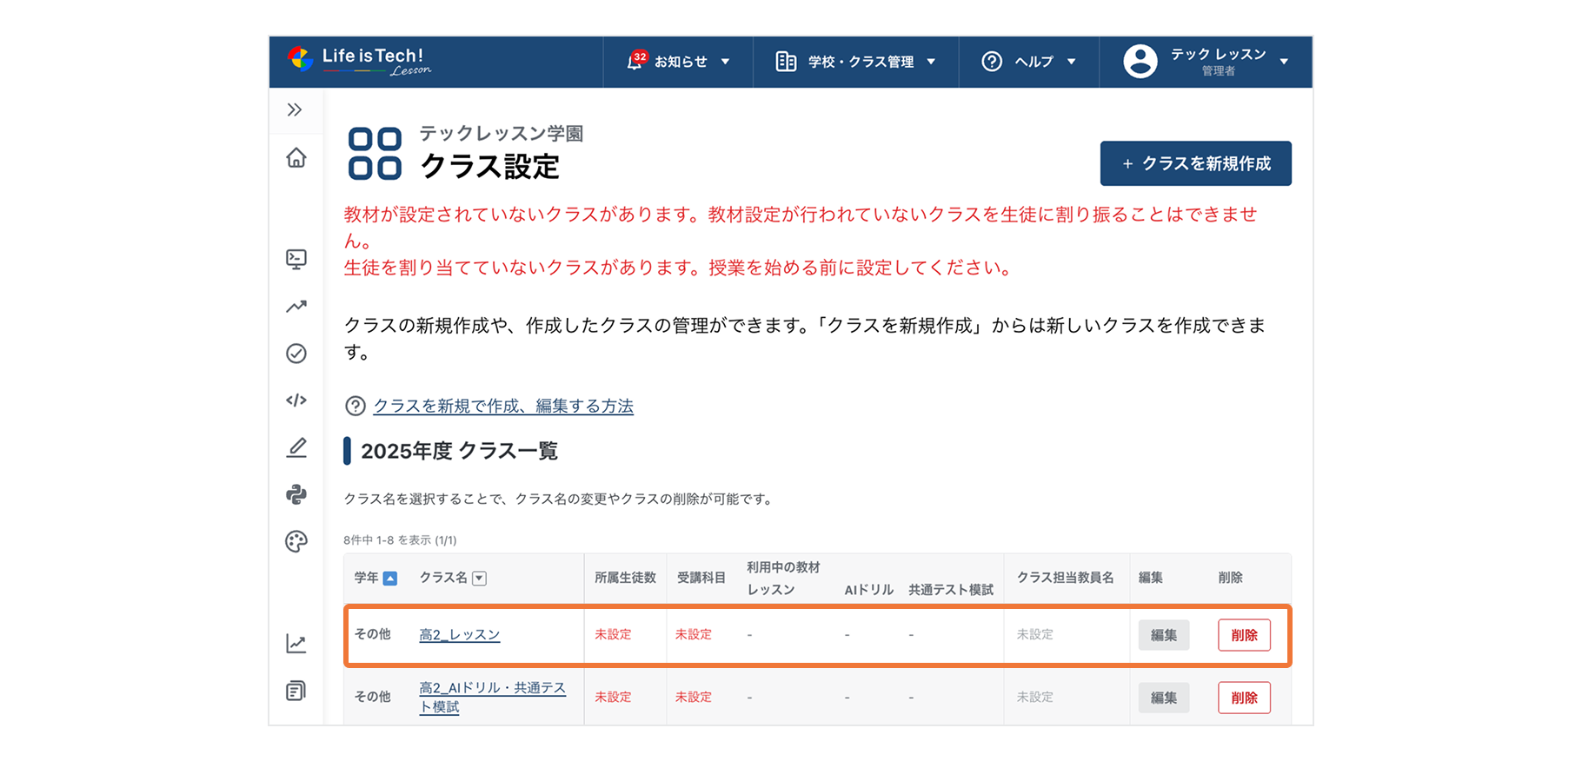Click 学校・クラス管理 menu label
1582x761 pixels.
pos(861,62)
